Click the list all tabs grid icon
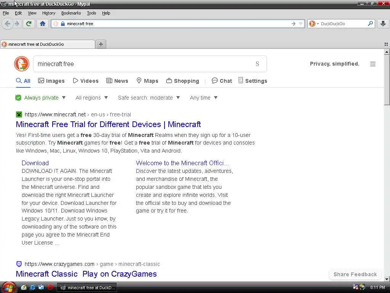390x293 pixels. [x=386, y=44]
